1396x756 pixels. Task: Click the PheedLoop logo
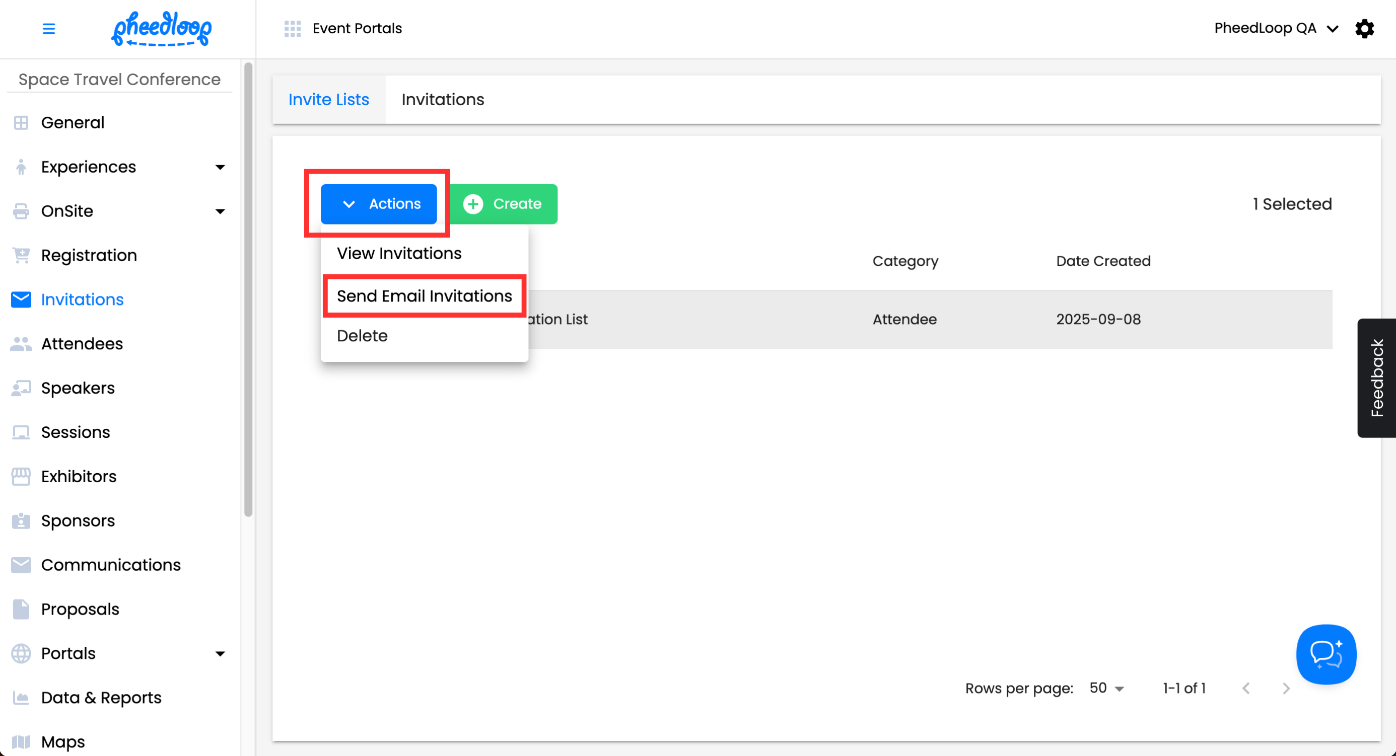[162, 28]
